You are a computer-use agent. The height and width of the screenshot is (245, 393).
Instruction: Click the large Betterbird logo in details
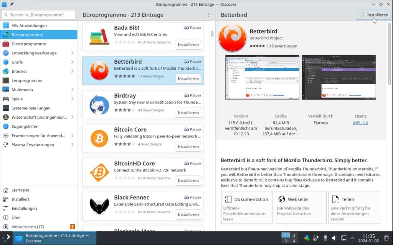232,38
